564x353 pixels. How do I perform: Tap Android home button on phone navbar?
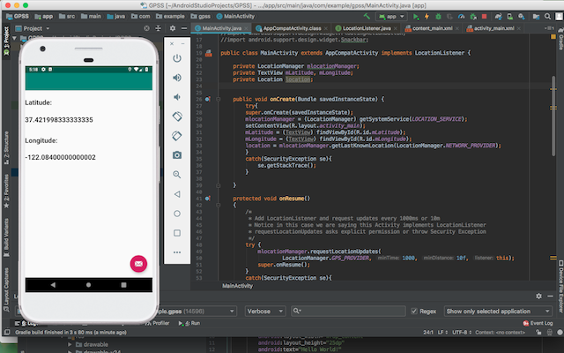(x=88, y=285)
